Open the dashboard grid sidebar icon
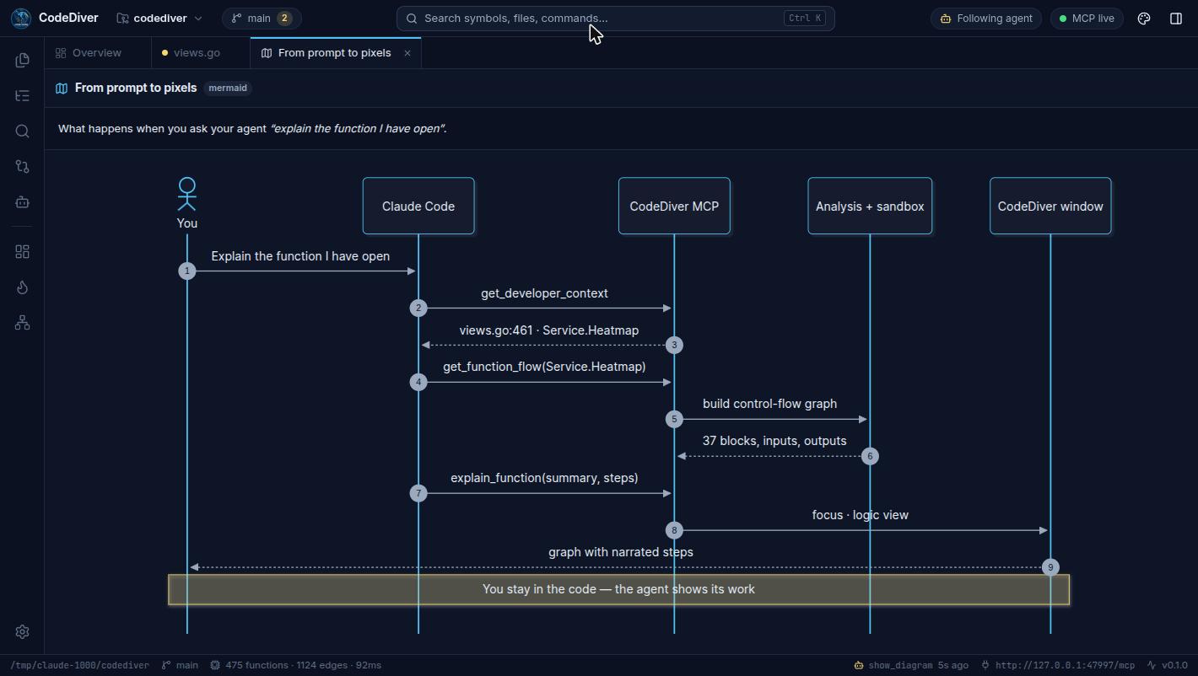The height and width of the screenshot is (676, 1198). pyautogui.click(x=23, y=252)
